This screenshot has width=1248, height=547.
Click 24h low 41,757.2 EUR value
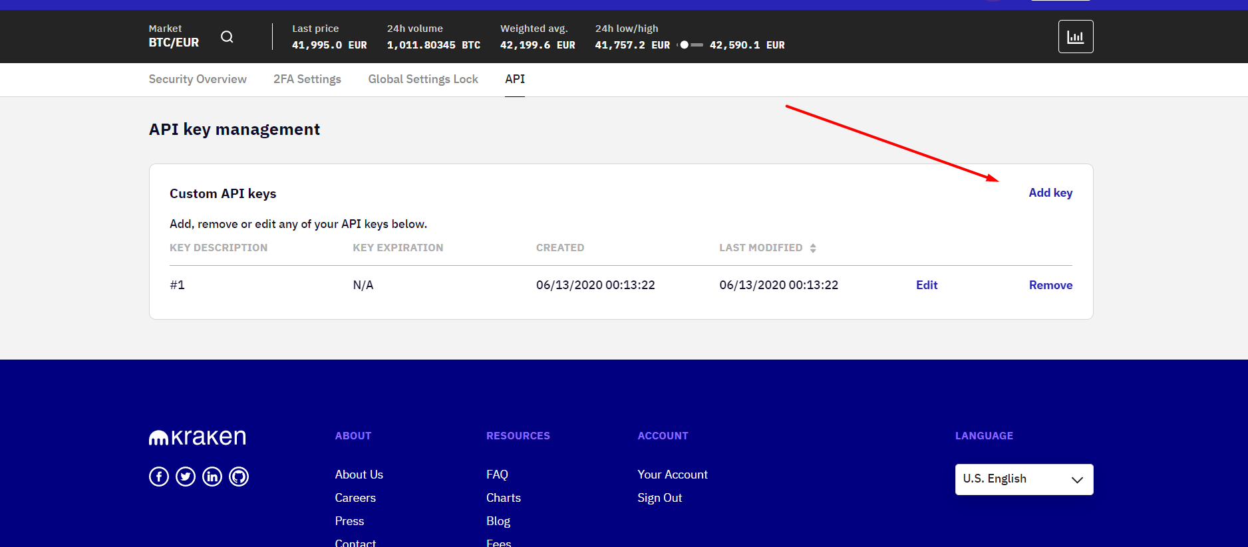coord(633,45)
